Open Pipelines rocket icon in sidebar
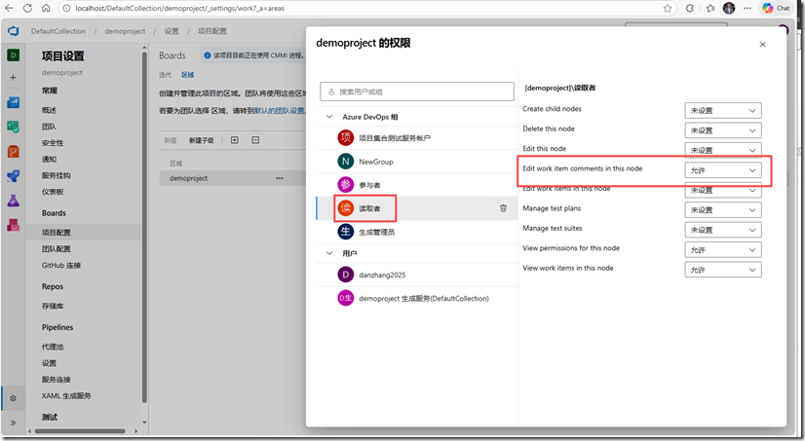Screen dimensions: 805x441 [14, 176]
